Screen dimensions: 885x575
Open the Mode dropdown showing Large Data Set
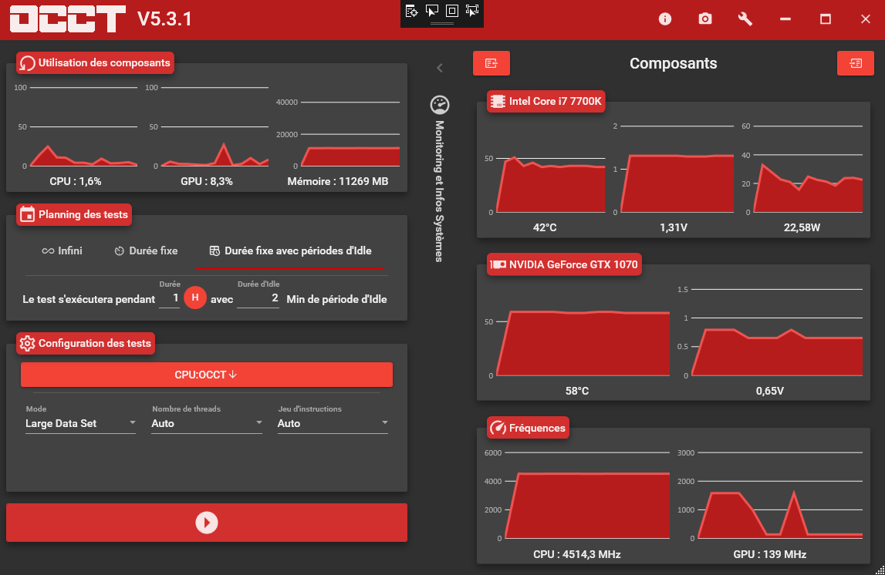coord(80,423)
